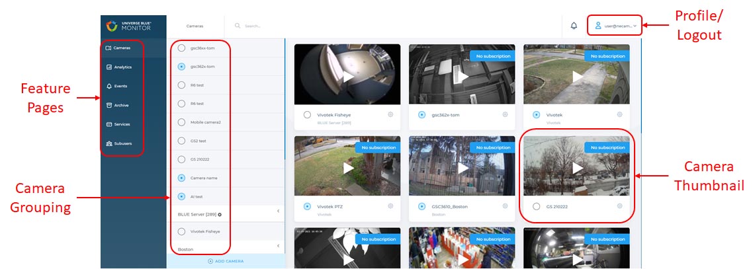Toggle AI test radio button
755x269 pixels.
click(x=181, y=196)
